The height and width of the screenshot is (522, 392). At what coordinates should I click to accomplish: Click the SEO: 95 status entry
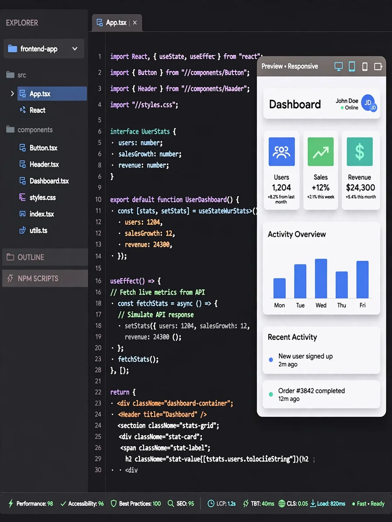pos(181,504)
